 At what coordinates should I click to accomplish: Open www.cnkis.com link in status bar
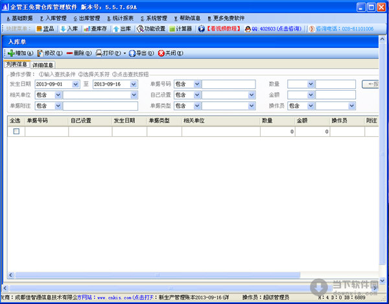pyautogui.click(x=114, y=298)
